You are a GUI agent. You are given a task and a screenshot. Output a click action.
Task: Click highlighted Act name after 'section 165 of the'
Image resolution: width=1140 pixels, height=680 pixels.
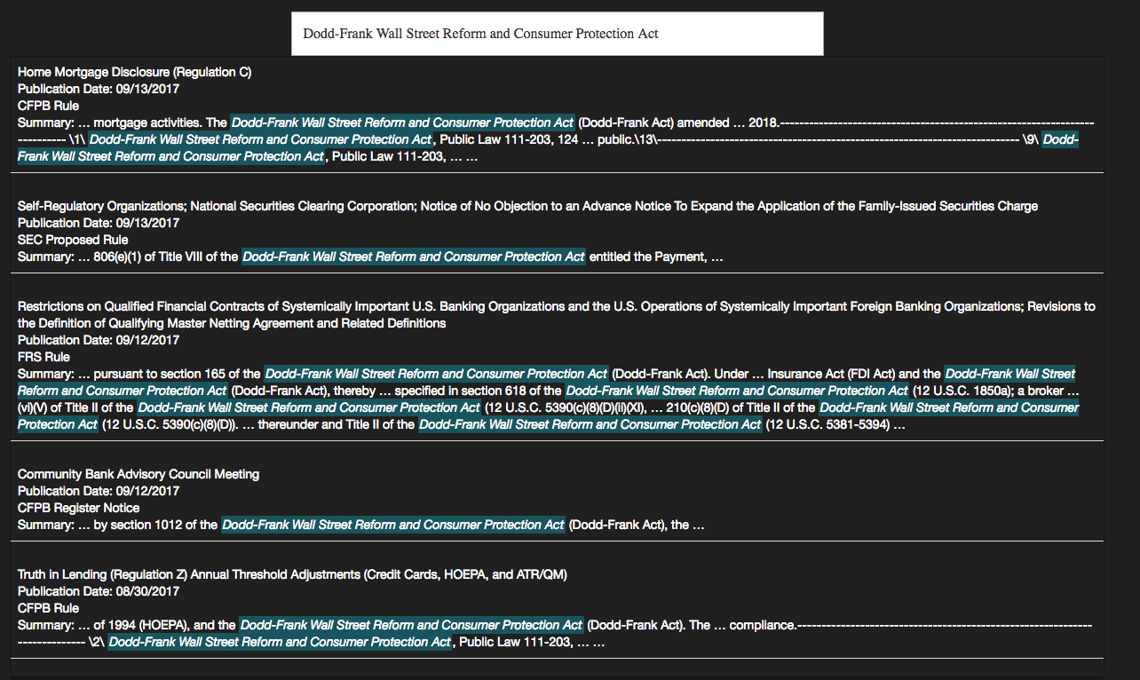coord(436,374)
